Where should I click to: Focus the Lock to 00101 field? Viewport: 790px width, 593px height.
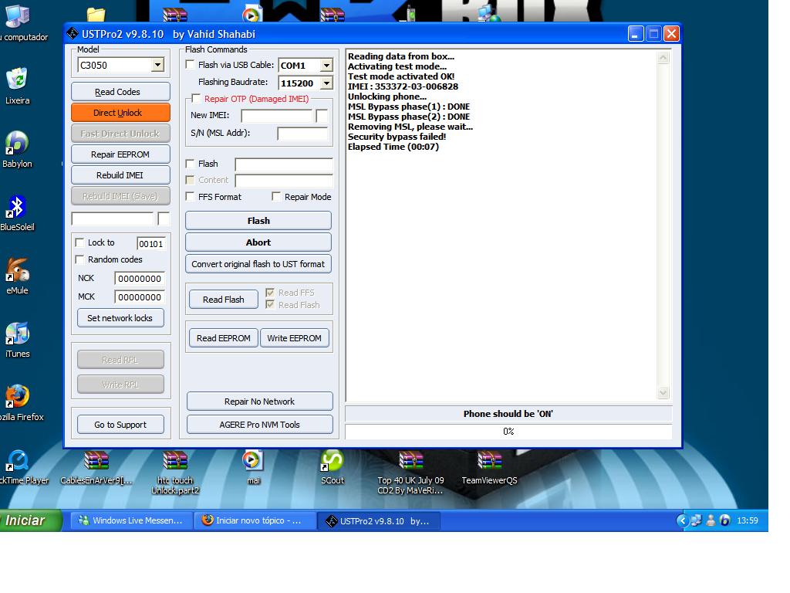click(150, 243)
